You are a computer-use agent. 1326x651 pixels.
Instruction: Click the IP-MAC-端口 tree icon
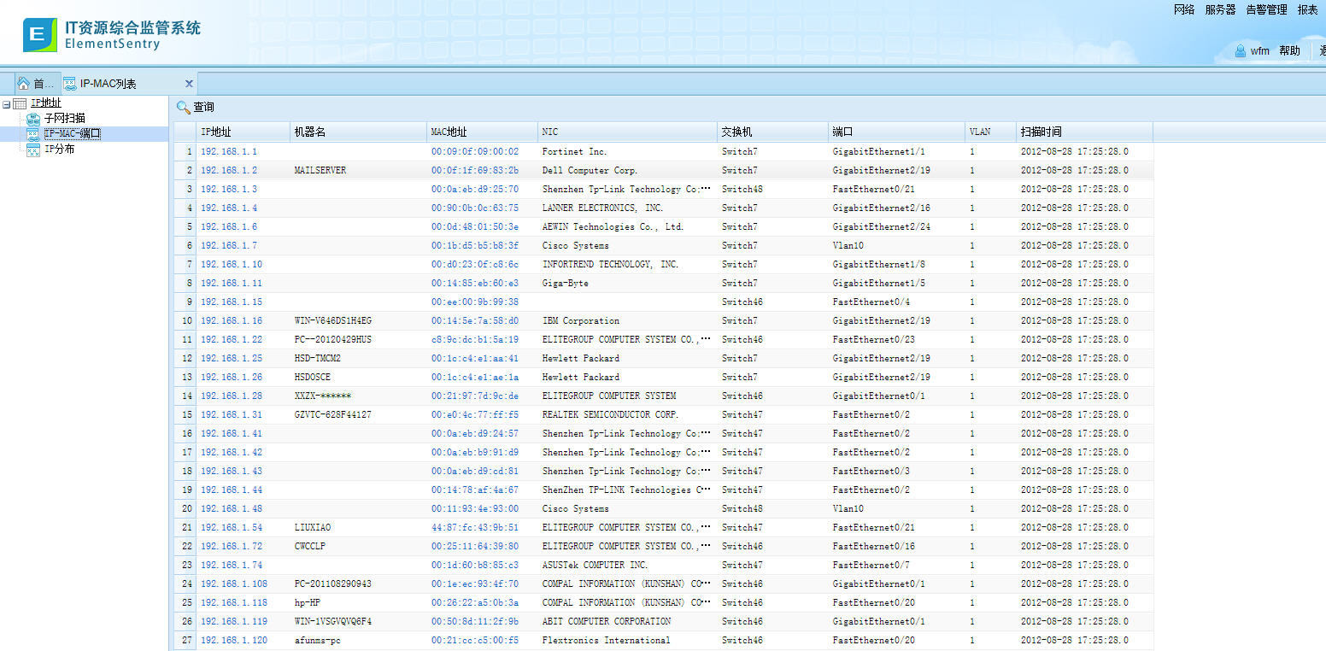tap(33, 133)
